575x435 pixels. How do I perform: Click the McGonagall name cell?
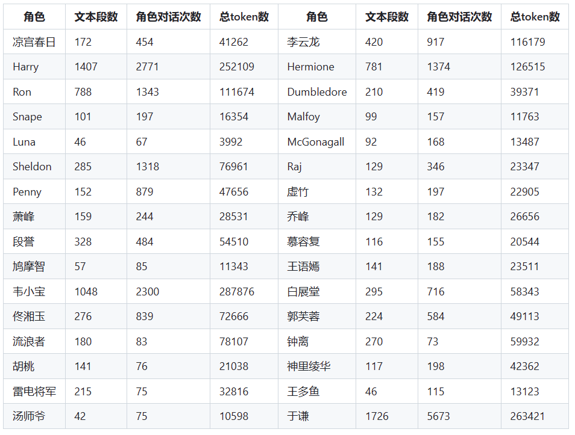(x=317, y=142)
